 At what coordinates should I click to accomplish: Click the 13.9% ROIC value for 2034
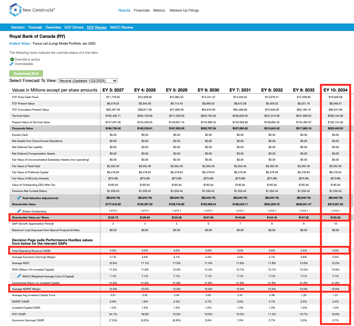click(336, 270)
